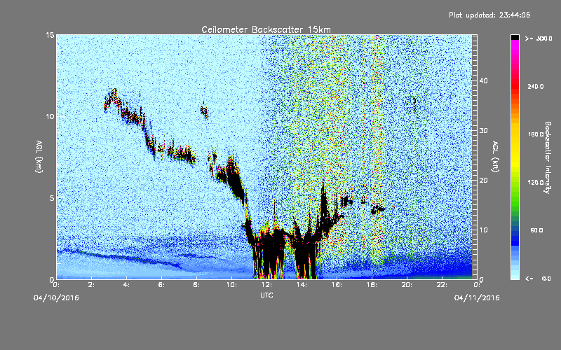Click the "10" tick on the kft axis

(x=483, y=230)
